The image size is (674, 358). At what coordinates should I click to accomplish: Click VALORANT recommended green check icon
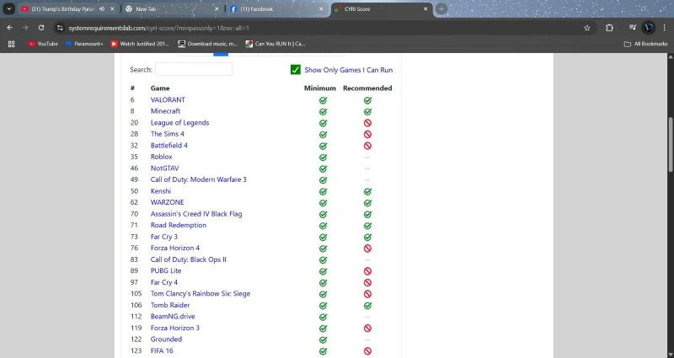click(x=367, y=100)
